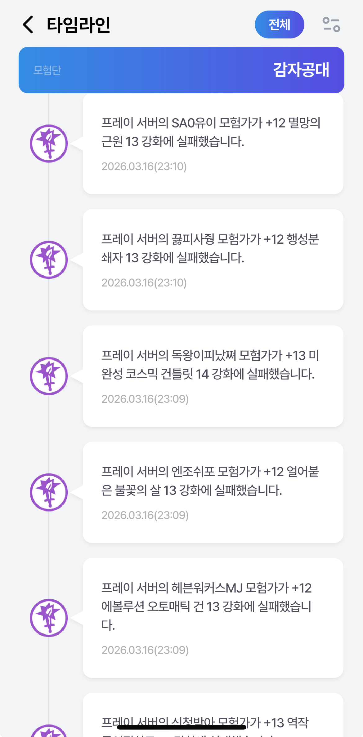Open the 끓피사쭹 행성분쇄자 enhancement card
This screenshot has height=737, width=363.
click(213, 260)
